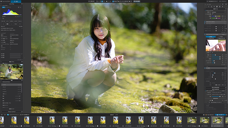Toggle shadow clipping moon icon under histogram

coord(3,16)
